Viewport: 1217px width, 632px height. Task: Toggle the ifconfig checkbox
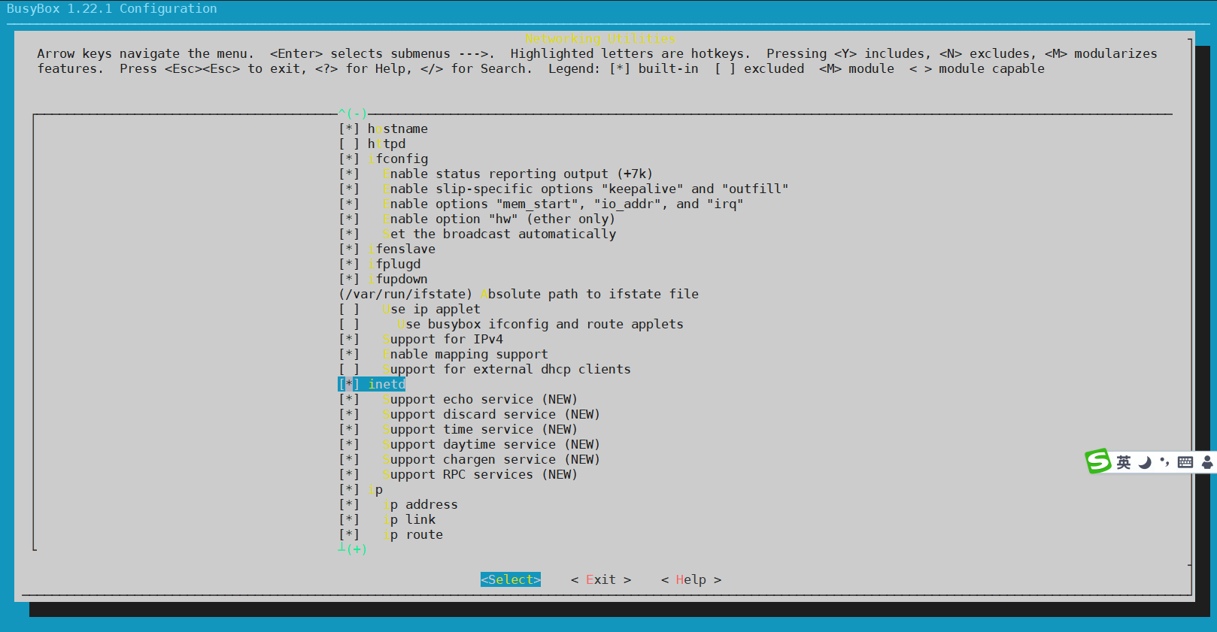pyautogui.click(x=349, y=159)
